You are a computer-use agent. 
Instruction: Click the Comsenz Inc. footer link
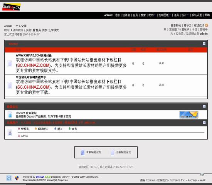pyautogui.click(x=177, y=180)
